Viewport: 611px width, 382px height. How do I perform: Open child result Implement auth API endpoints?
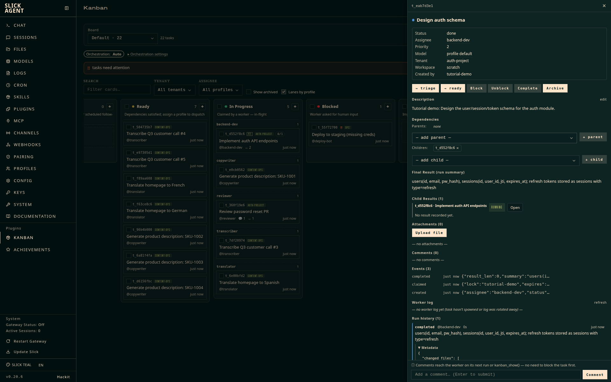[x=515, y=208]
